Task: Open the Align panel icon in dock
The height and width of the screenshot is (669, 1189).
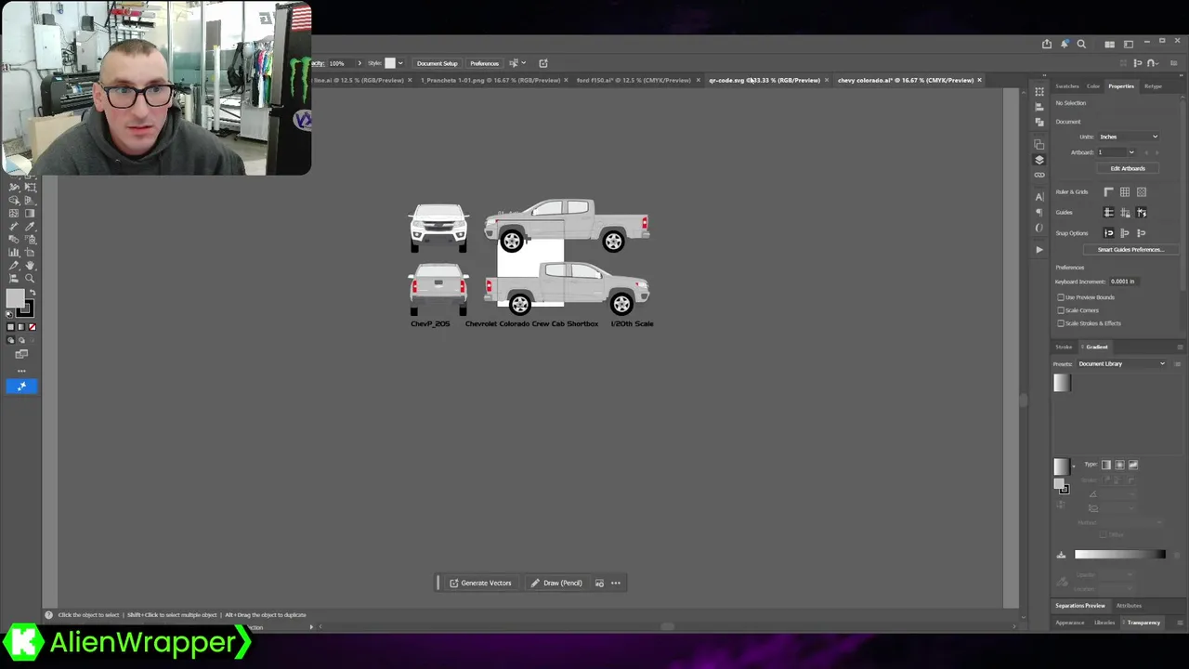Action: [x=1039, y=107]
